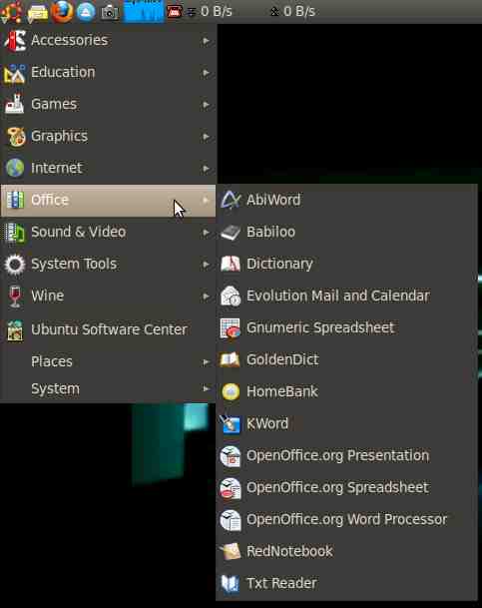The image size is (482, 608).
Task: Launch AbiWord from the Office submenu
Action: [x=346, y=200]
